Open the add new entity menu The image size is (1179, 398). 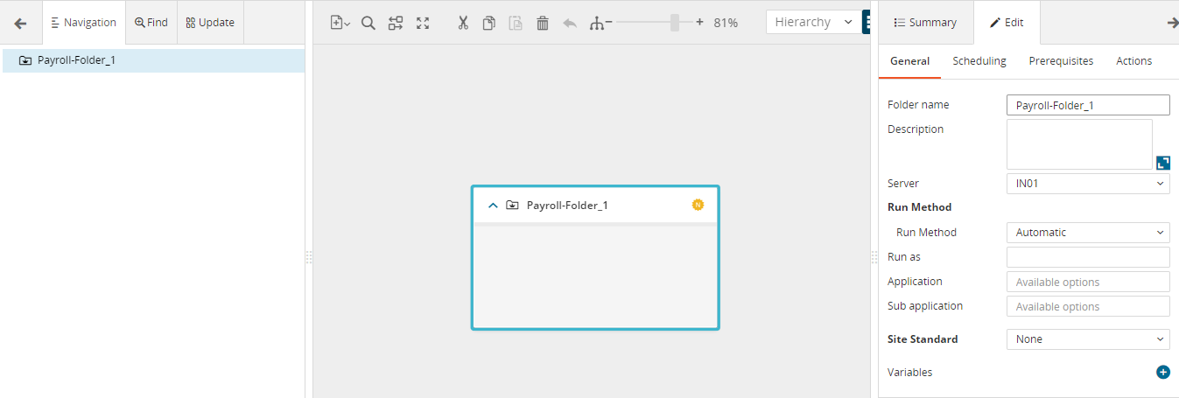click(340, 23)
